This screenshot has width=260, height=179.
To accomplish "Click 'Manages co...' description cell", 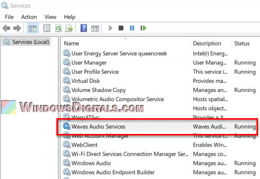I will click(x=210, y=154).
